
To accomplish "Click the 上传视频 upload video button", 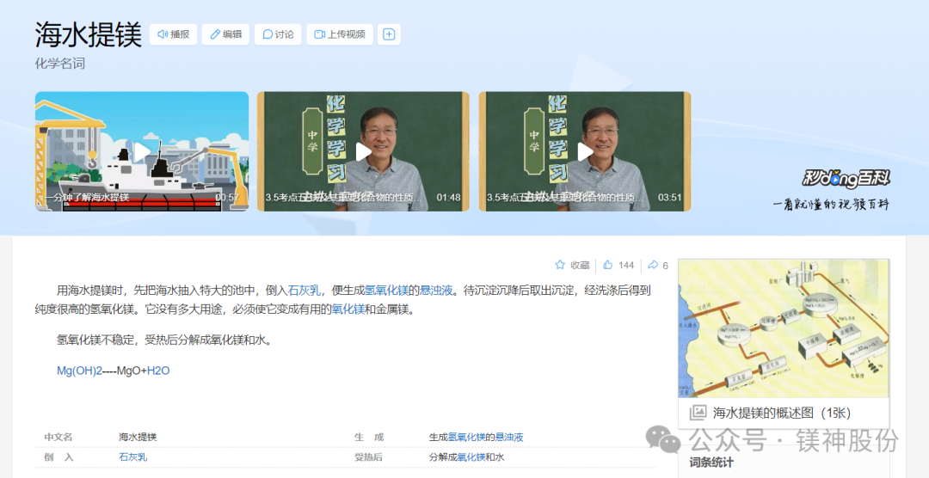I will pos(339,34).
